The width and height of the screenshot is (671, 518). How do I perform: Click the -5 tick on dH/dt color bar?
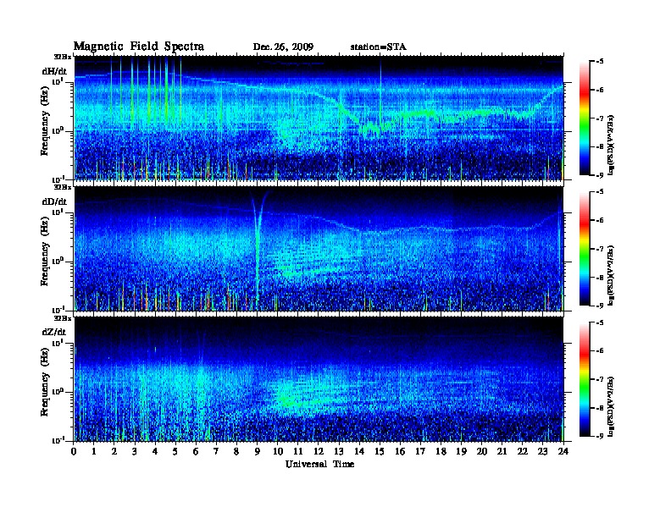click(x=600, y=62)
